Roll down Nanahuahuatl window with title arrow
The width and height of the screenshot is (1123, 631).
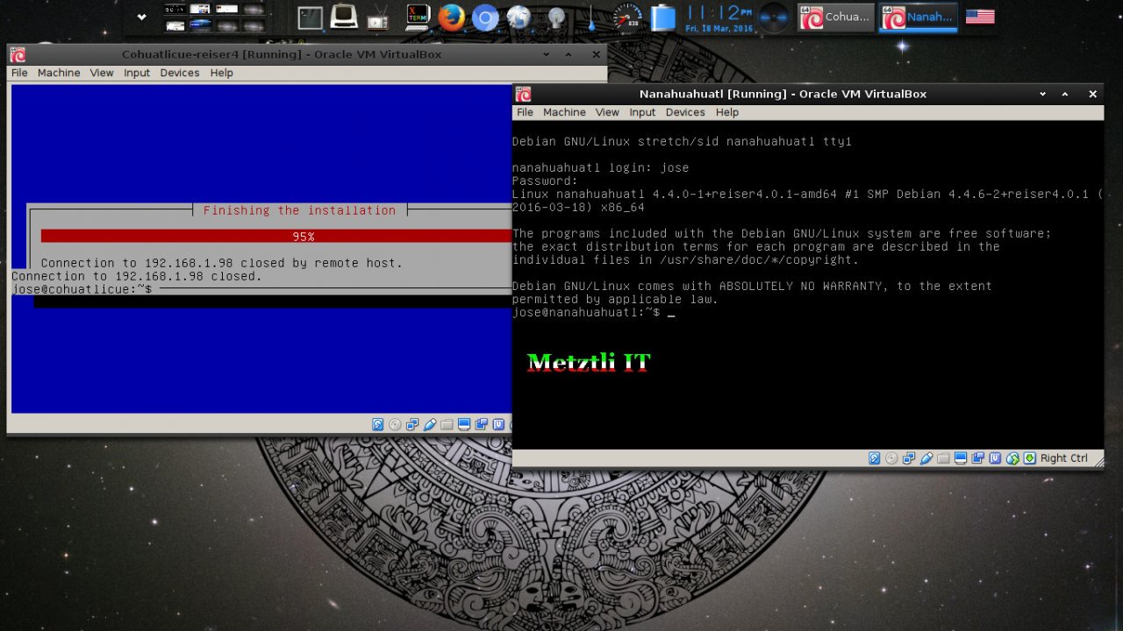coord(1043,94)
